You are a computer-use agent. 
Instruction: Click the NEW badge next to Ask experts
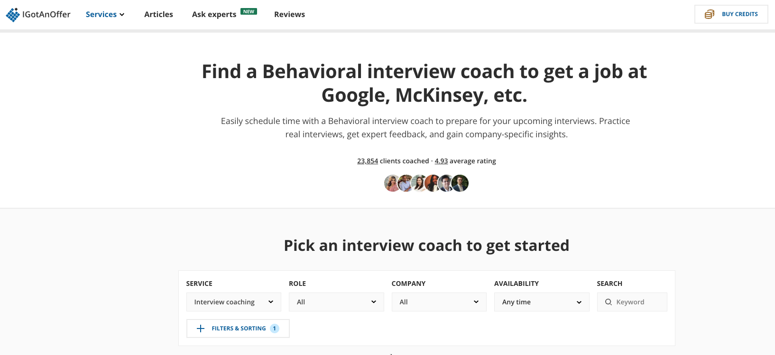tap(249, 11)
